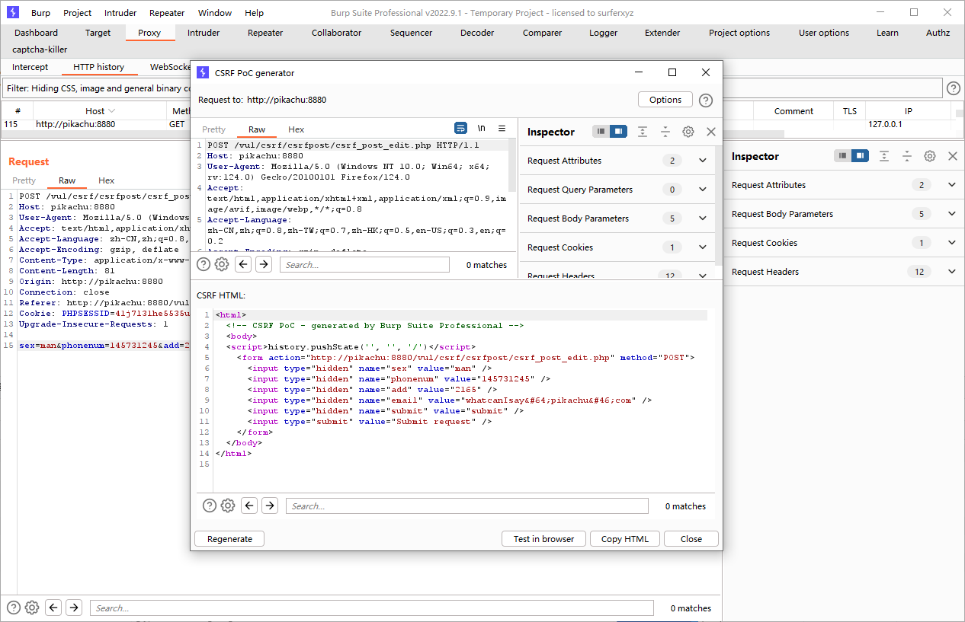Expand Request Query Parameters in CSRF dialog Inspector
The image size is (965, 622).
[703, 190]
